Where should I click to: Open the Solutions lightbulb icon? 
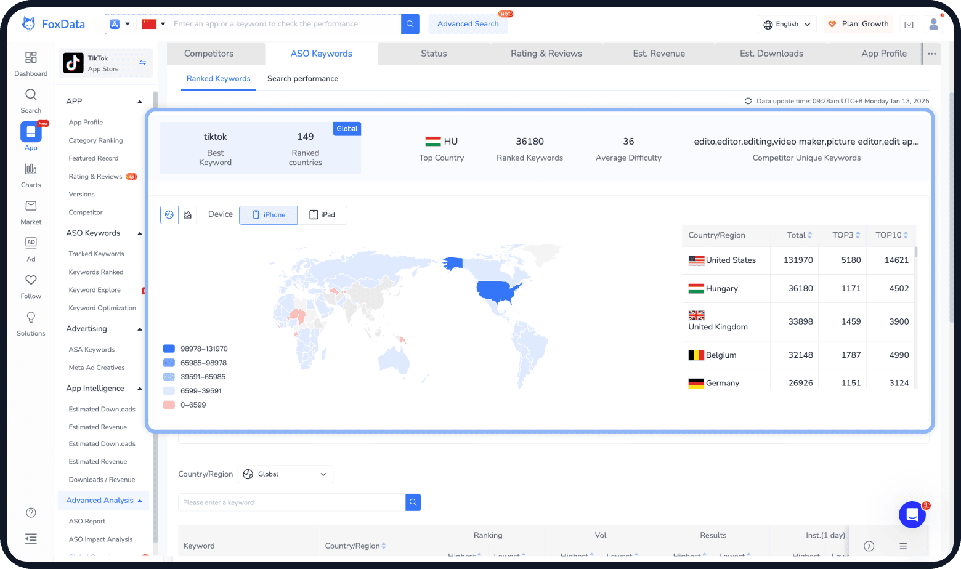31,317
